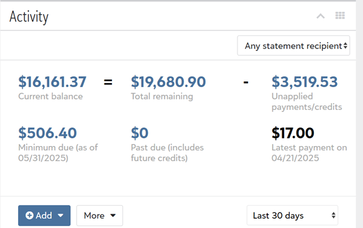Click the arrows on Last 30 days select

click(333, 216)
